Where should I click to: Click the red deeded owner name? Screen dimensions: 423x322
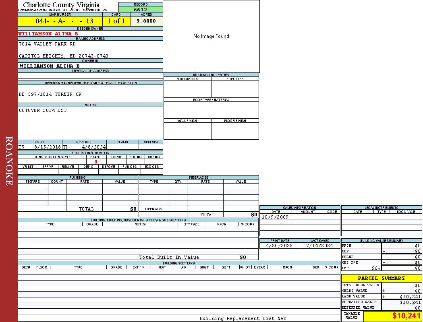pos(48,34)
